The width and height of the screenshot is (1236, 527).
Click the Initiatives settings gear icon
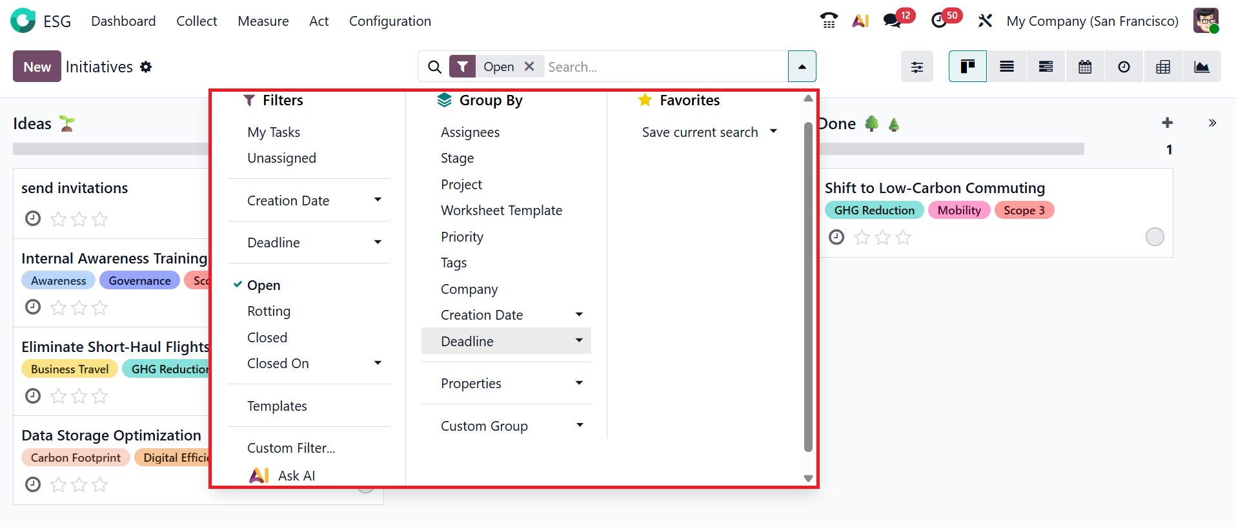click(x=147, y=67)
